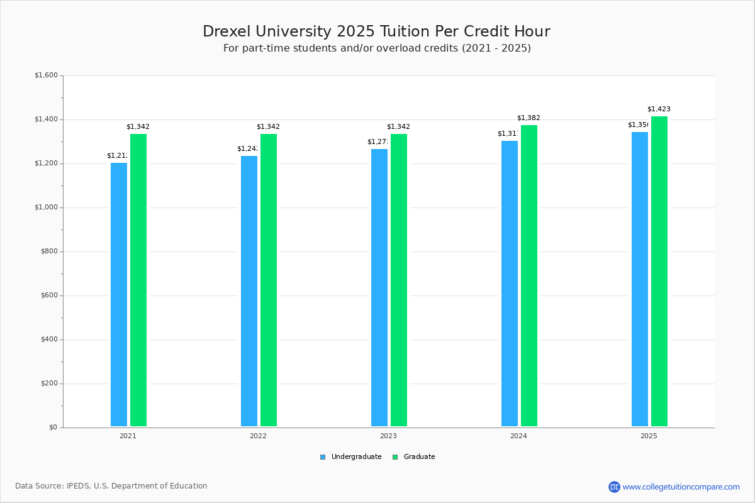Click the green Graduate legend swatch
The height and width of the screenshot is (503, 755).
tap(395, 457)
